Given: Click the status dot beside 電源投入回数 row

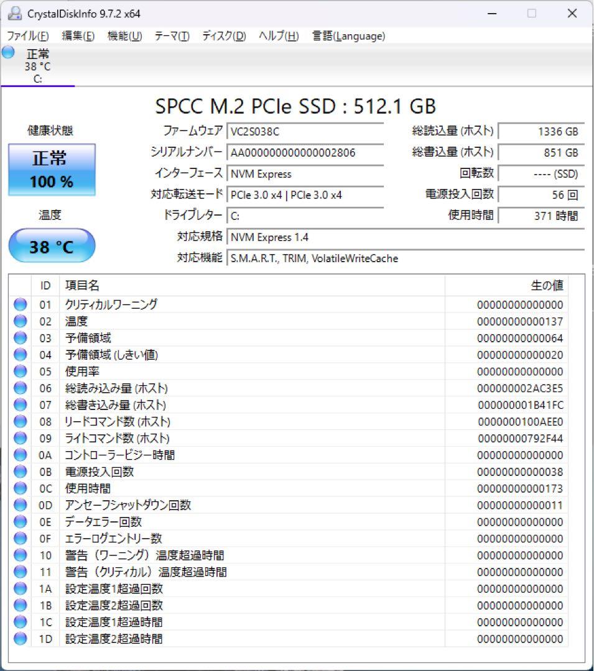Looking at the screenshot, I should click(x=20, y=471).
